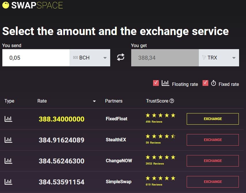246x193 pixels.
Task: Open the TRX currency dropdown
Action: pyautogui.click(x=219, y=58)
